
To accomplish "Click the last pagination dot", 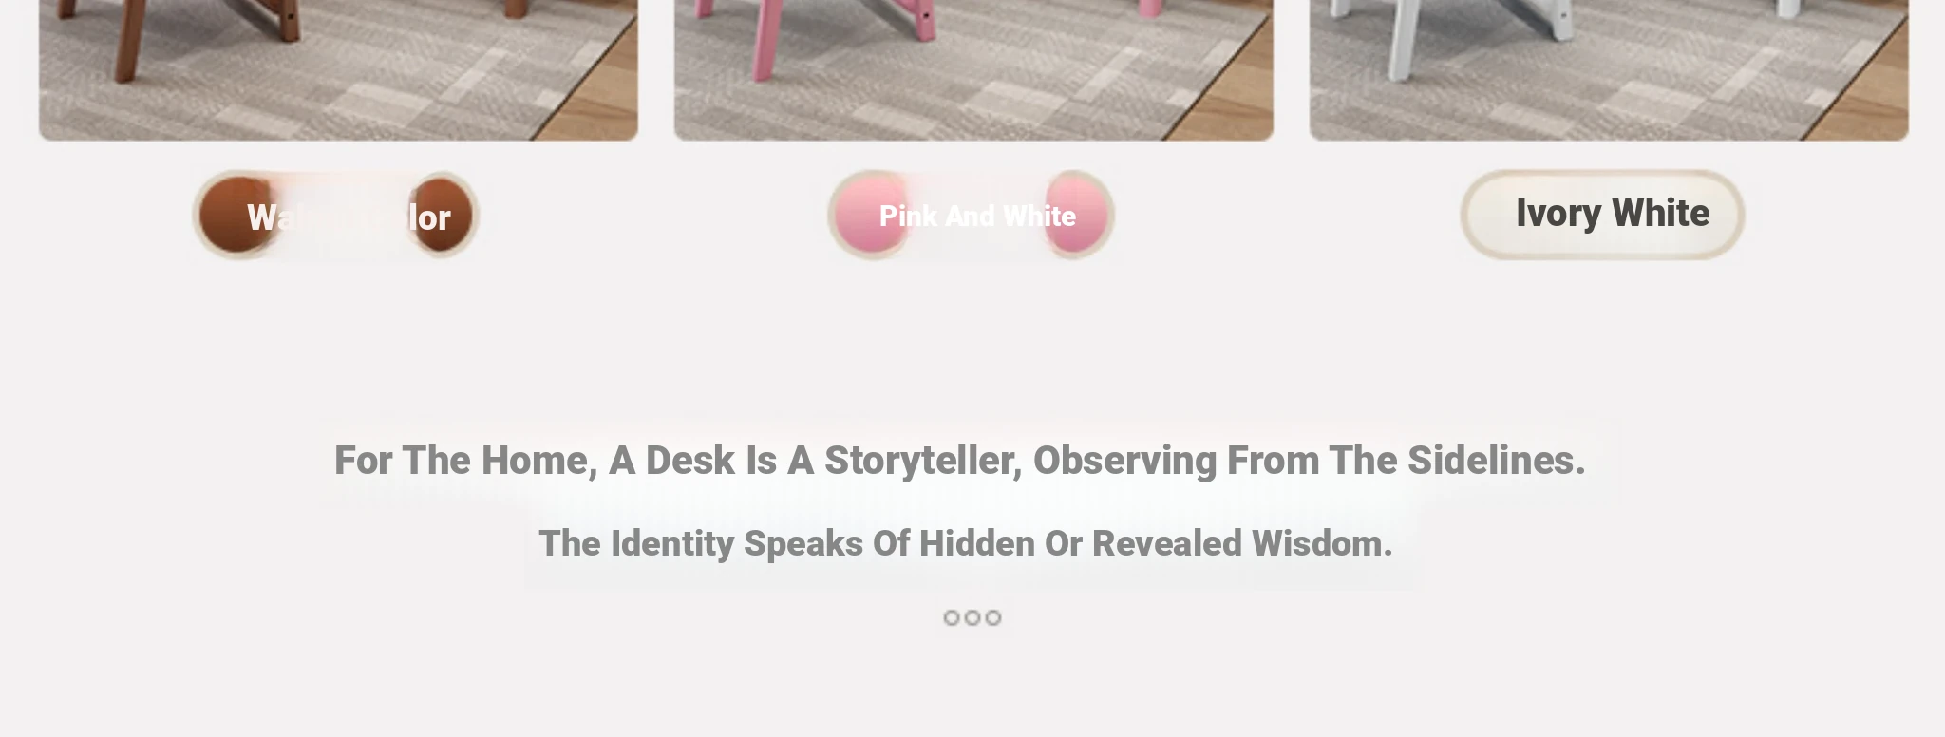I will (x=993, y=618).
